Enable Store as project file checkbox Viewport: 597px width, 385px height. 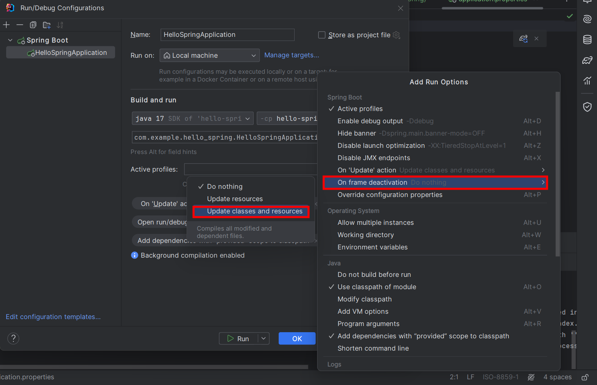[x=322, y=35]
